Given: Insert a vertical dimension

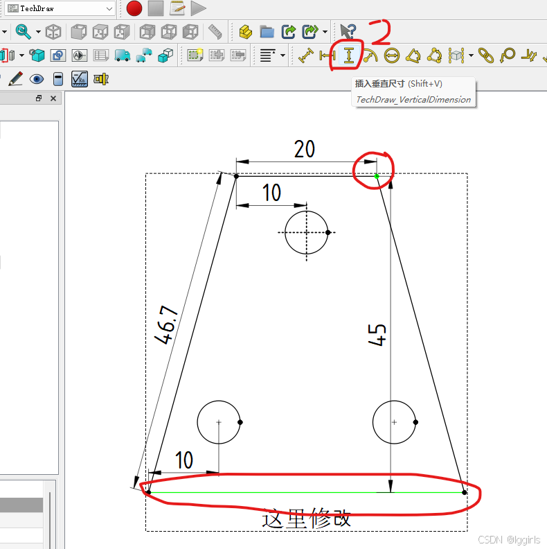Looking at the screenshot, I should point(349,55).
